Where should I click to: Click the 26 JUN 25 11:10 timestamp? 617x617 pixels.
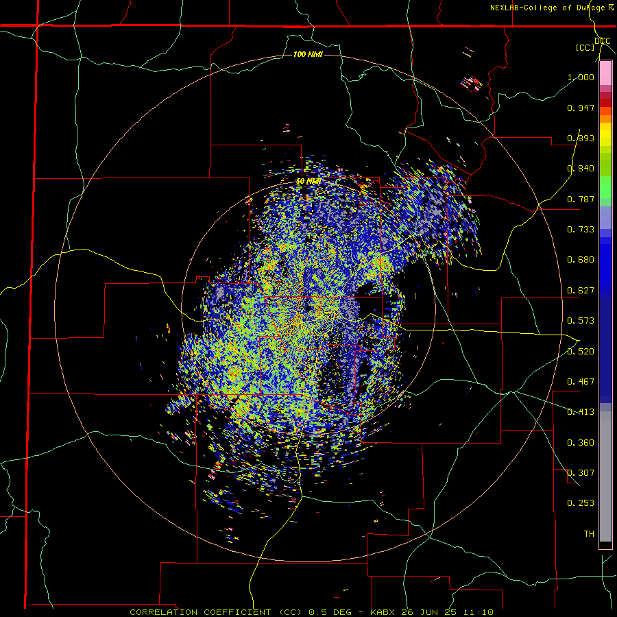pos(448,612)
